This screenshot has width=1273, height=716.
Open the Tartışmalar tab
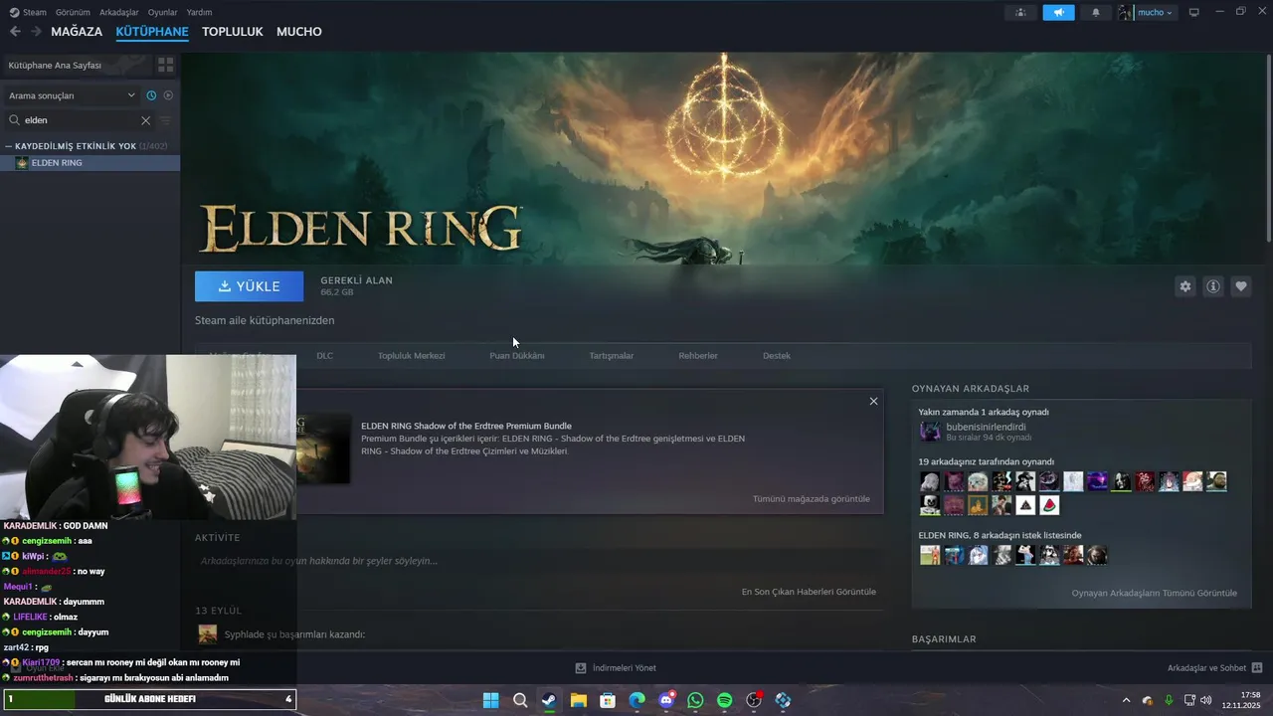[x=612, y=356]
